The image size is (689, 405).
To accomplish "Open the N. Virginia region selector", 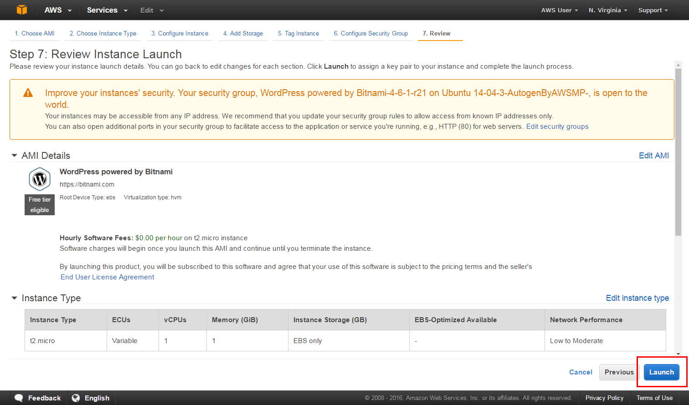I will pyautogui.click(x=607, y=10).
